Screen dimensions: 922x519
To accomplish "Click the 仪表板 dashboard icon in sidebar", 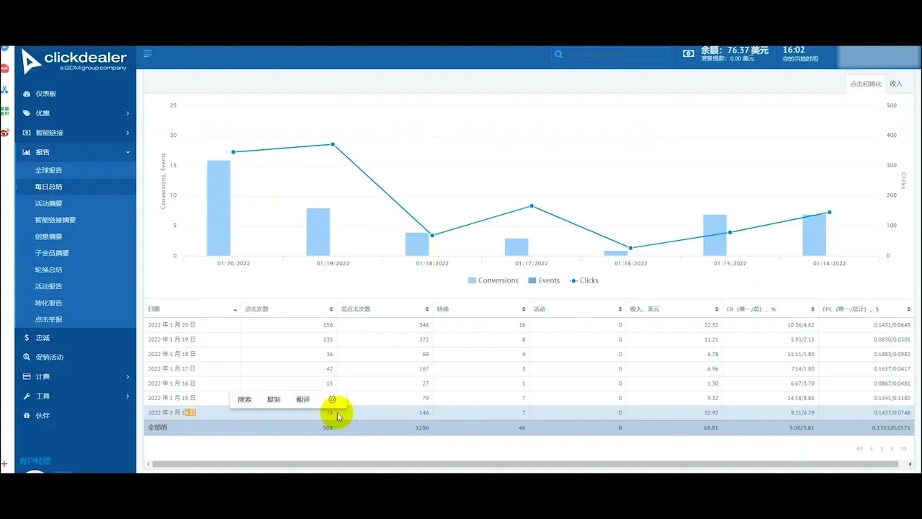I will tap(27, 94).
